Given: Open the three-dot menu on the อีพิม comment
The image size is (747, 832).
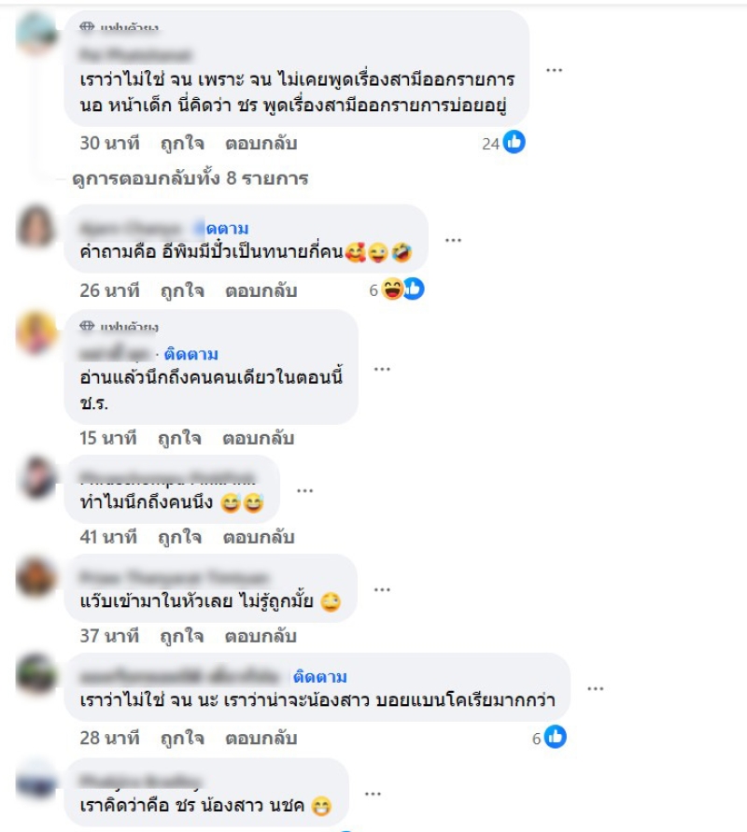Looking at the screenshot, I should pos(453,240).
